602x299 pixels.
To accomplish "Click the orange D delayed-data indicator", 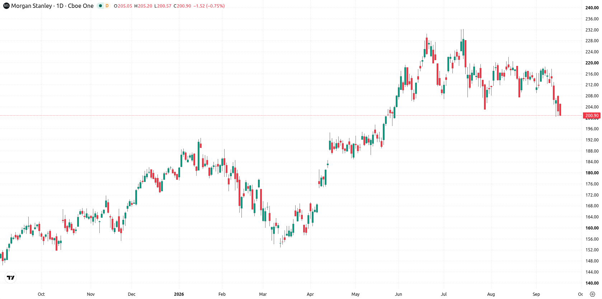I will (107, 6).
